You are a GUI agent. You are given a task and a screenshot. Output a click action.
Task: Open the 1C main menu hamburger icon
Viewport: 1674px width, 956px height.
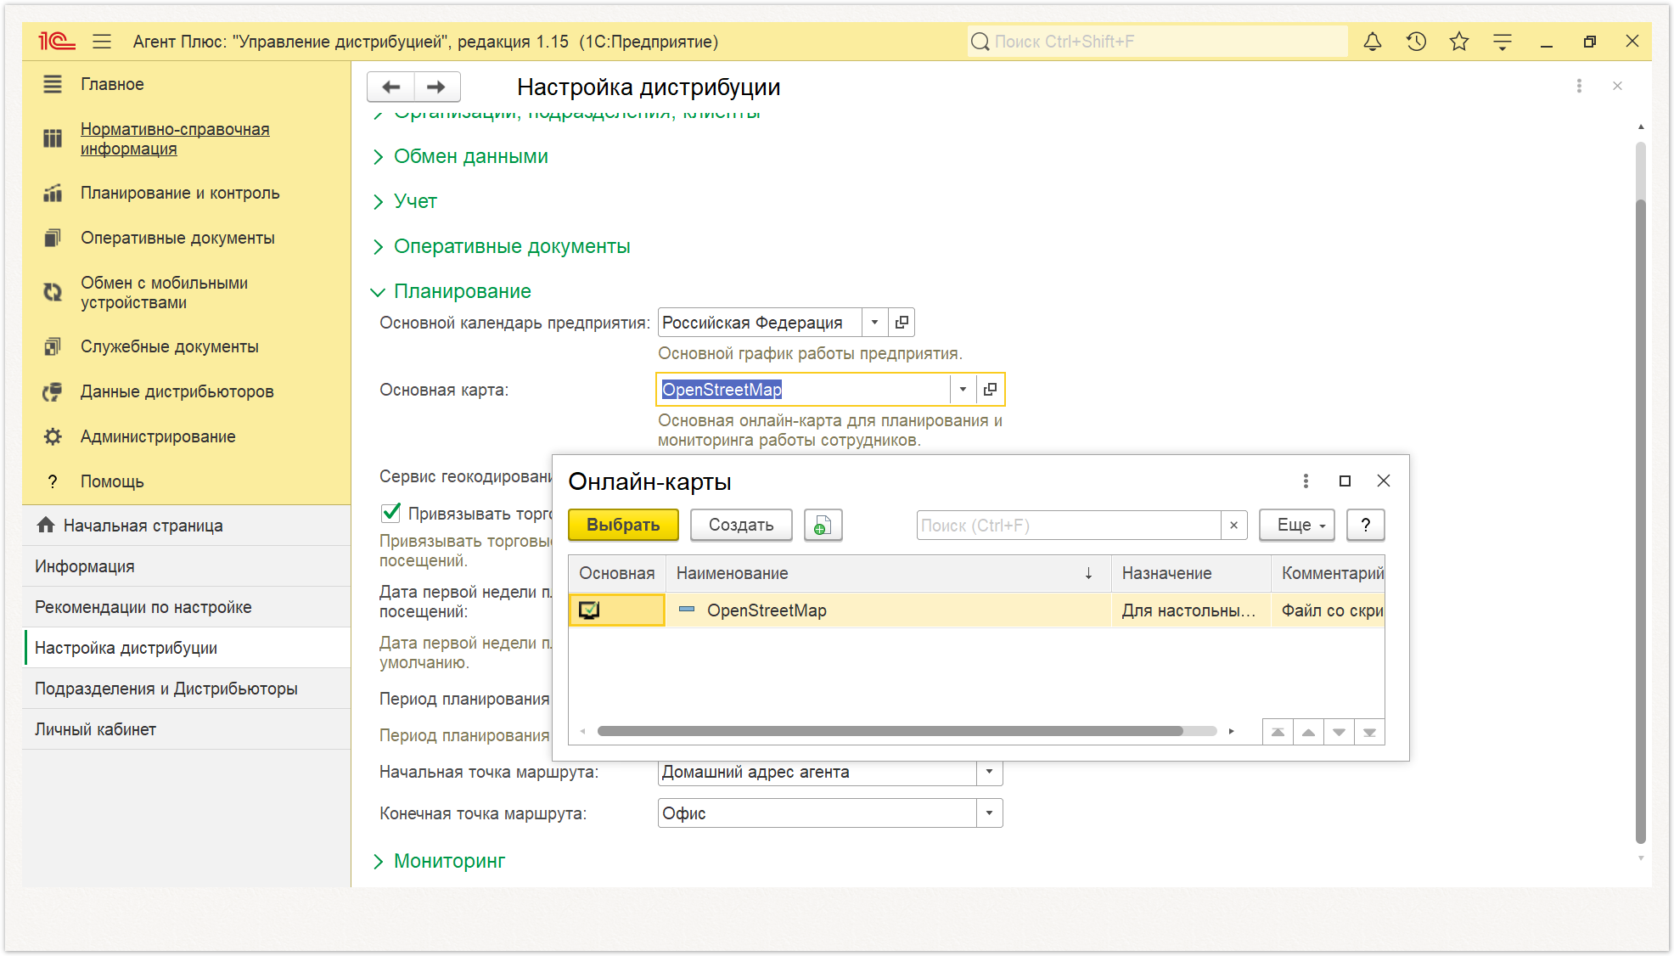102,42
